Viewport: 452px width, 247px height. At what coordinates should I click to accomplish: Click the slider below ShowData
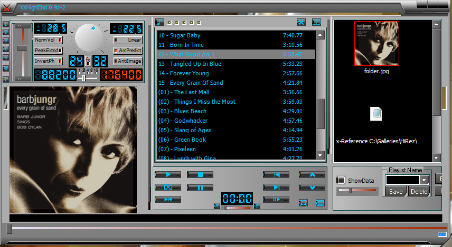pos(357,190)
